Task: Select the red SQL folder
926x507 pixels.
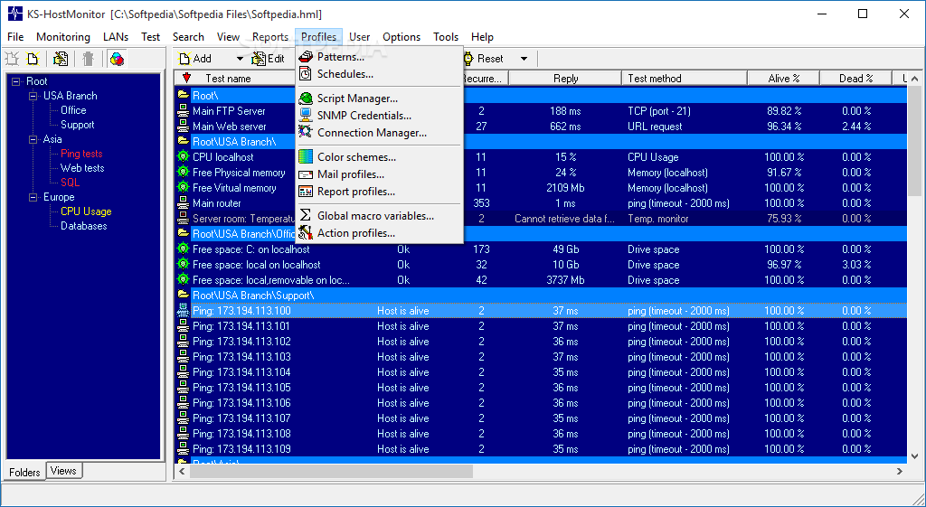Action: pos(70,183)
